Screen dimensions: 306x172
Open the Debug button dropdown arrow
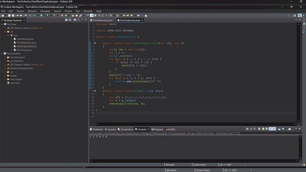38,15
